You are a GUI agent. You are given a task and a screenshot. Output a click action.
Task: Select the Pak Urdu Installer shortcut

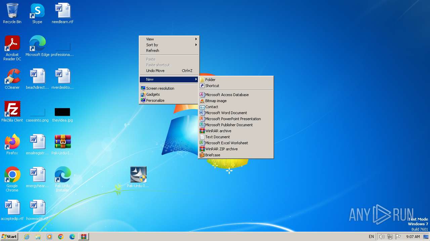[x=62, y=179]
